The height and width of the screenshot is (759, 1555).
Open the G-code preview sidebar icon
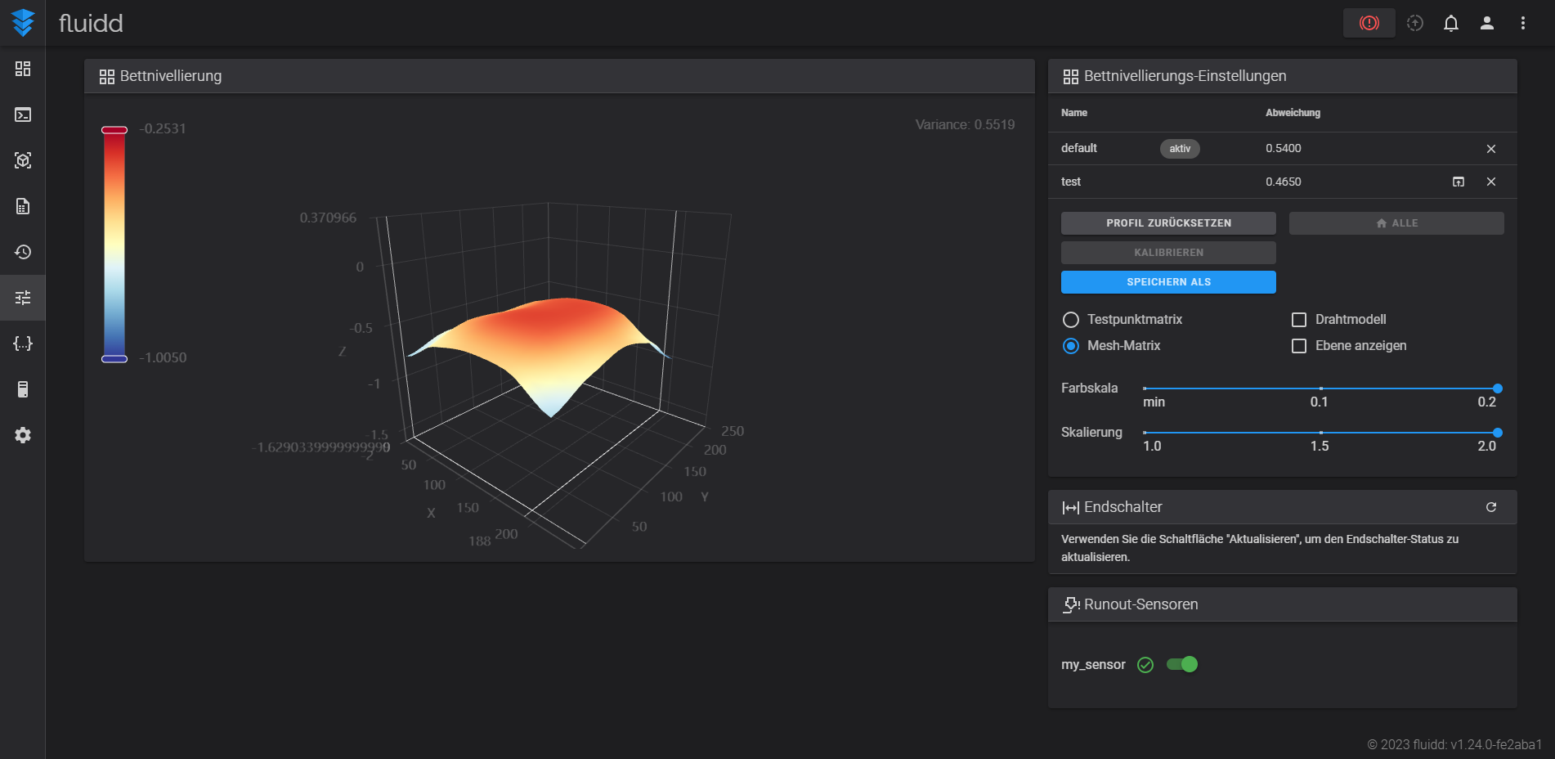tap(23, 160)
